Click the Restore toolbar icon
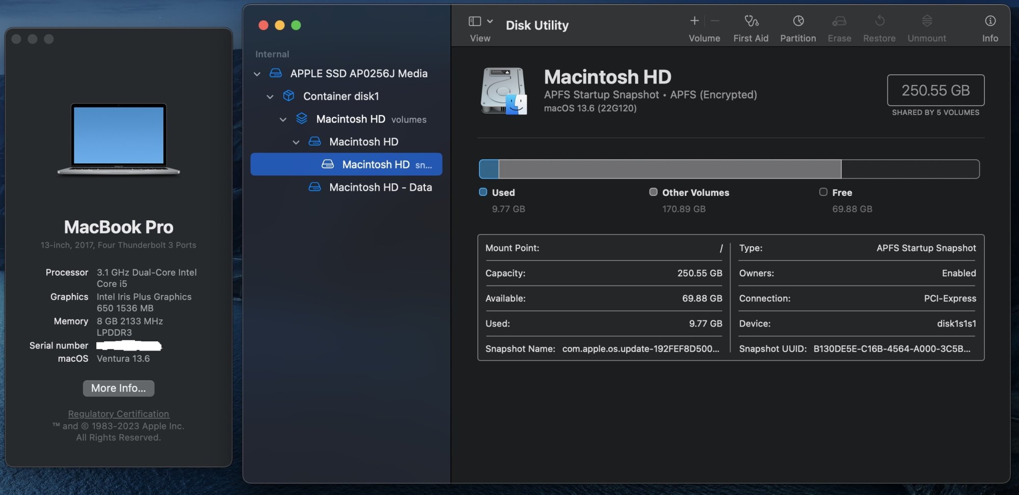Viewport: 1019px width, 495px height. [879, 21]
